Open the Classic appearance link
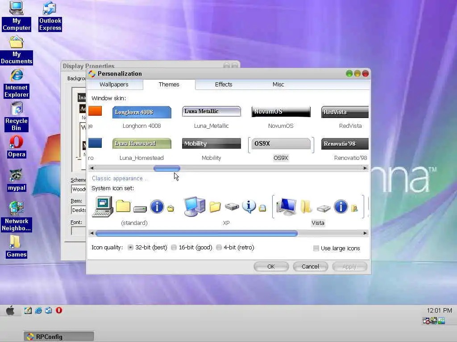 click(120, 178)
